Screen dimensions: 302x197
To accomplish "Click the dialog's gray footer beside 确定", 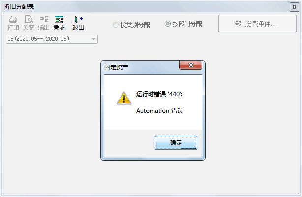I will (x=129, y=143).
